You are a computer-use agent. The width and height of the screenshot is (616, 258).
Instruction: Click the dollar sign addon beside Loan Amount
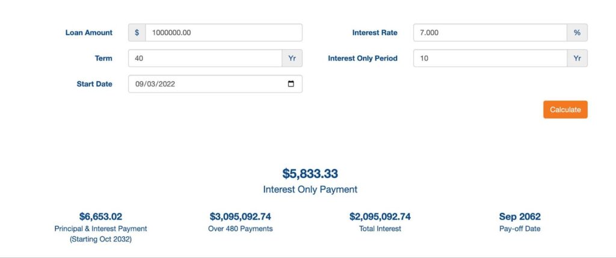tap(137, 32)
